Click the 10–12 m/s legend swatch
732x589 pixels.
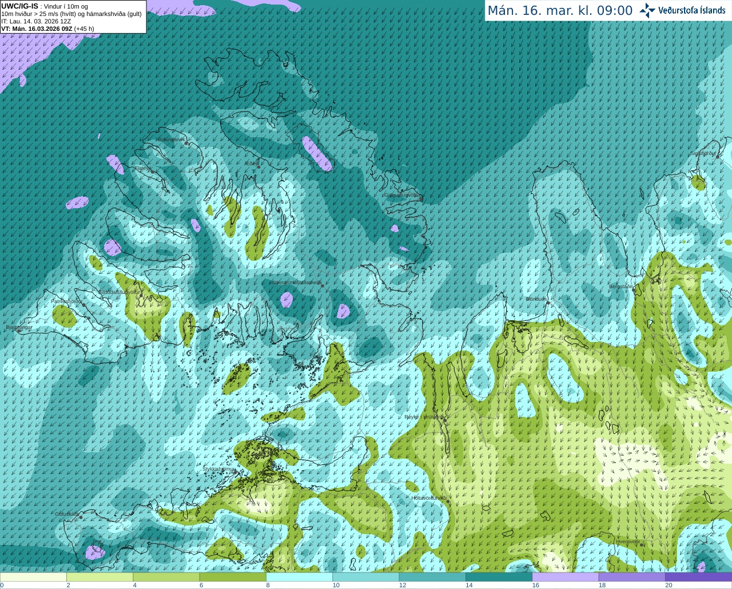(x=366, y=577)
